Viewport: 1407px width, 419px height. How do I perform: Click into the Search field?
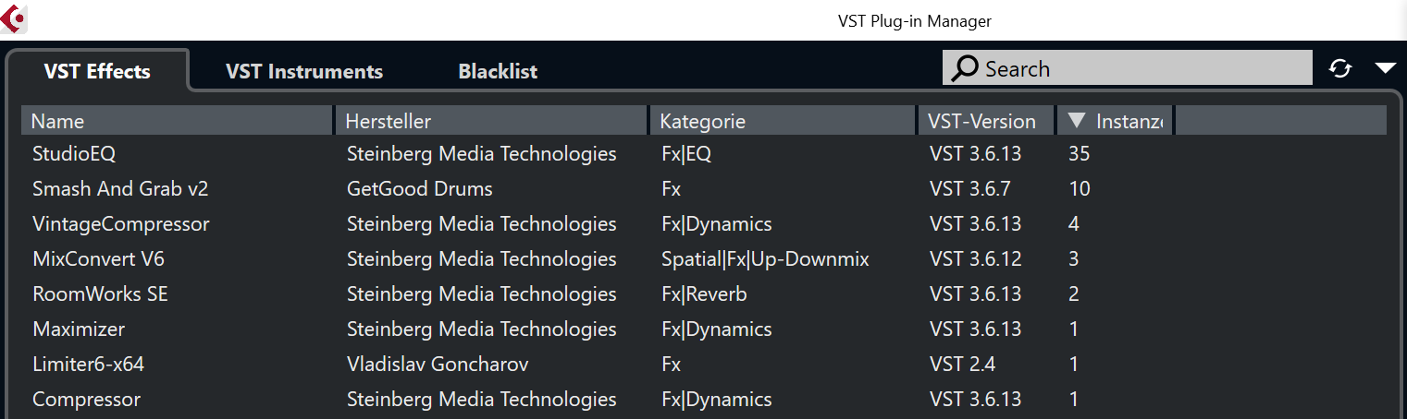pos(1147,68)
